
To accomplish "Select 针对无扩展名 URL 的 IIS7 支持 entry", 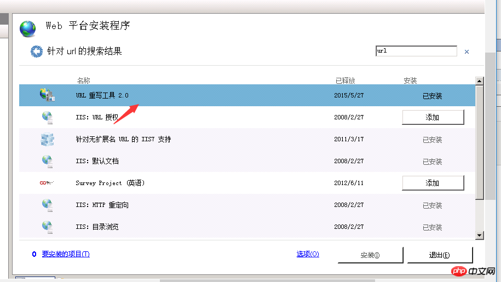I will click(123, 139).
